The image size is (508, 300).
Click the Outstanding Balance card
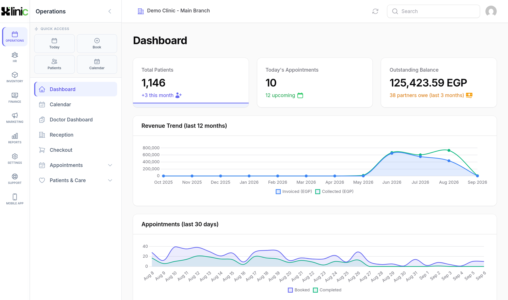click(439, 83)
